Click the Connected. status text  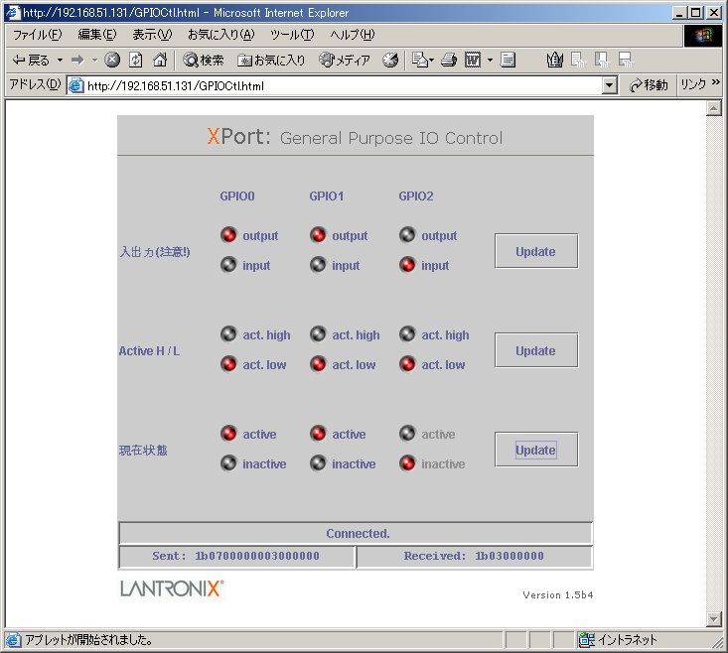pyautogui.click(x=358, y=533)
